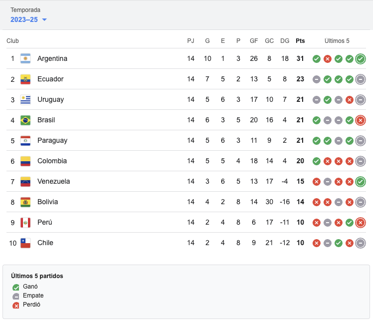This screenshot has width=373, height=325.
Task: Click the Uruguay flag icon
Action: [x=25, y=99]
